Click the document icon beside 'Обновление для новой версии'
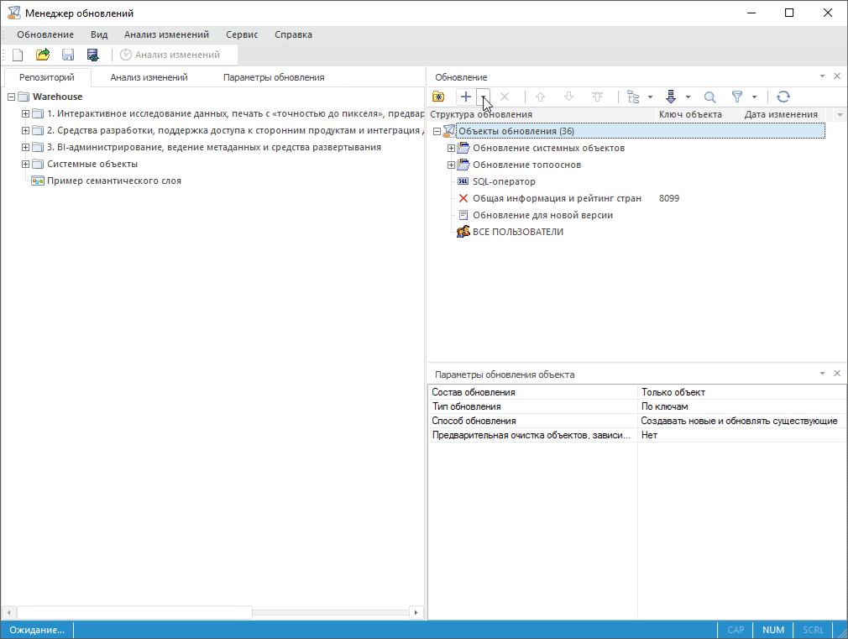Image resolution: width=848 pixels, height=639 pixels. (x=463, y=215)
